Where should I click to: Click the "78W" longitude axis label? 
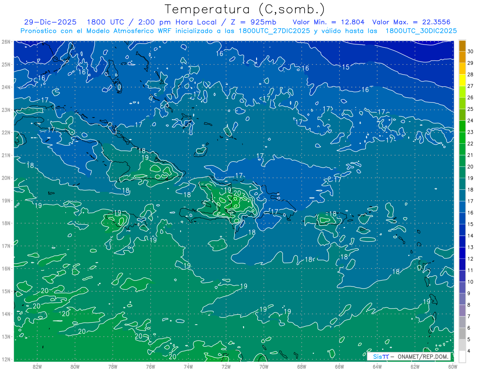pyautogui.click(x=113, y=366)
